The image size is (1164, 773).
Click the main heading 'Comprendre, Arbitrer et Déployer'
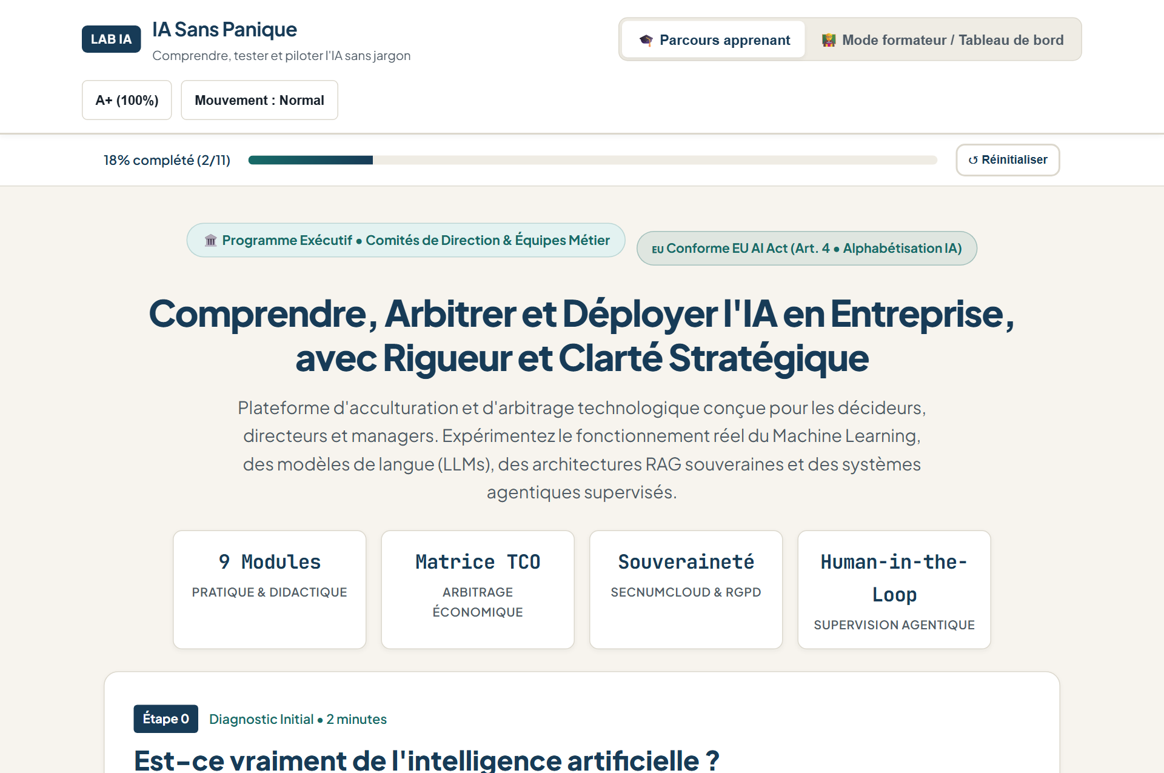pos(582,336)
